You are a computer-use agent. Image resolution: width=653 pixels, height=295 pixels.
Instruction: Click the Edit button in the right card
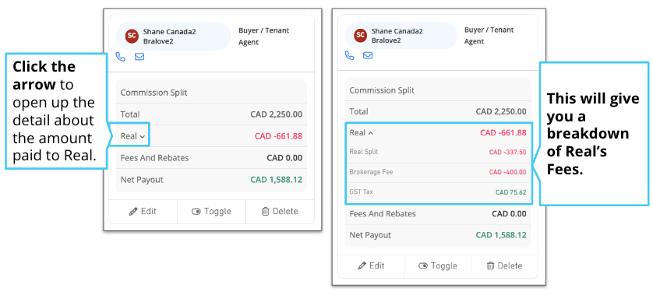click(x=371, y=266)
